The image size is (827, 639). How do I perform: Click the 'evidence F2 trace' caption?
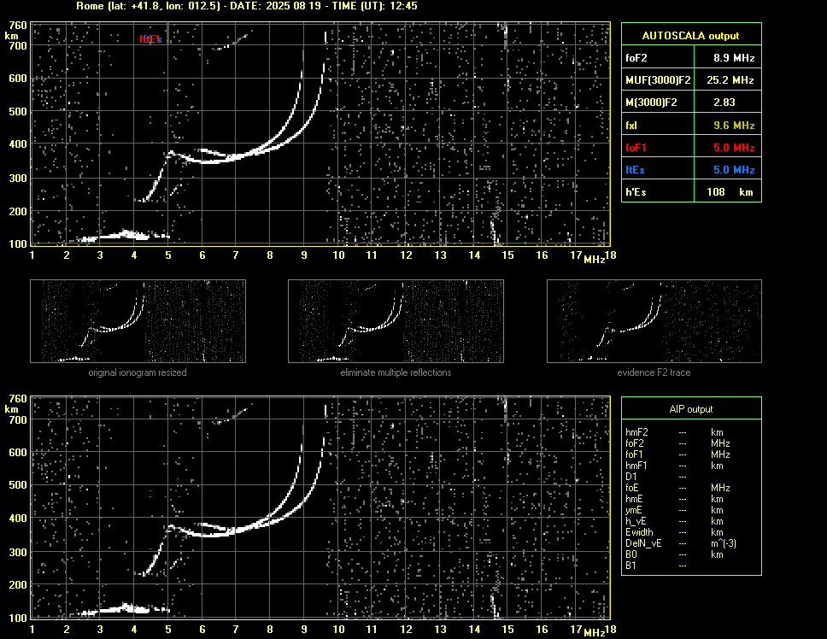(654, 372)
